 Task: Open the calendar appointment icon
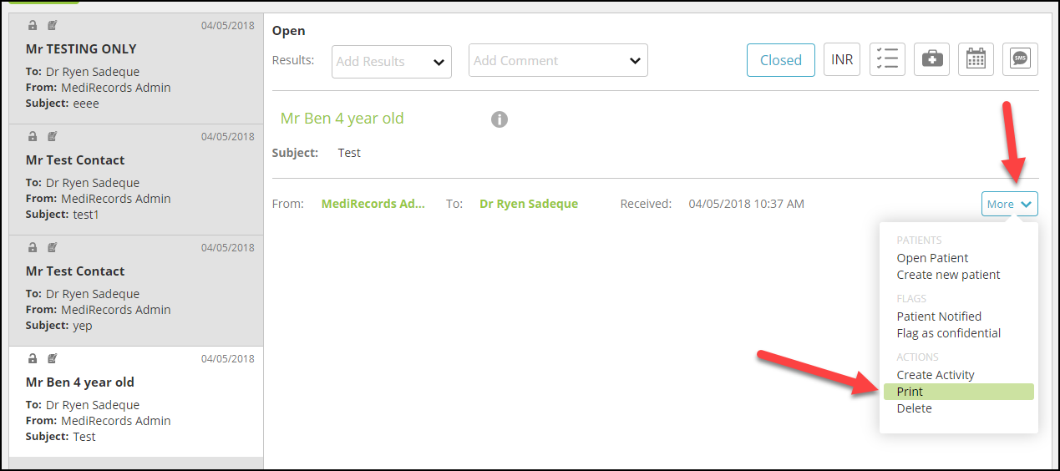(x=976, y=59)
